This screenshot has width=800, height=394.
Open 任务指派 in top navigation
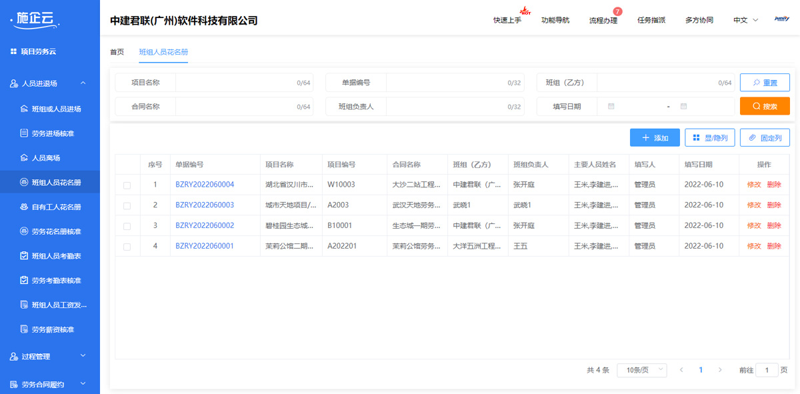coord(651,20)
